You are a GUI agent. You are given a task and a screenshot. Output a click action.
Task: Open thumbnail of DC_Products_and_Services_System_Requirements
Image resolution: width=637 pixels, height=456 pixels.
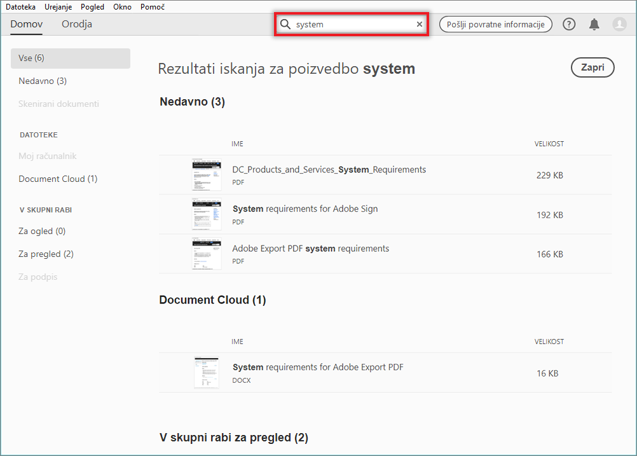pyautogui.click(x=207, y=175)
